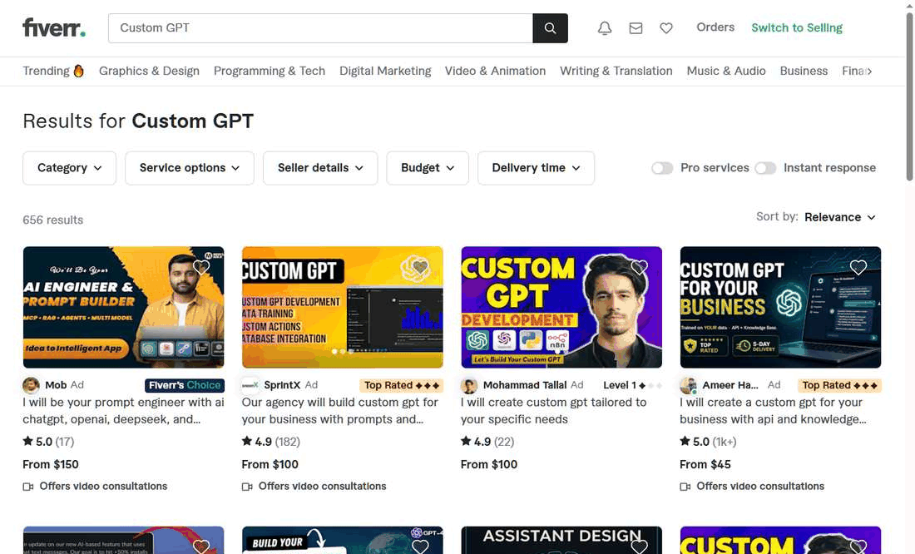This screenshot has width=915, height=554.
Task: Click the Custom GPT search field
Action: tap(320, 28)
